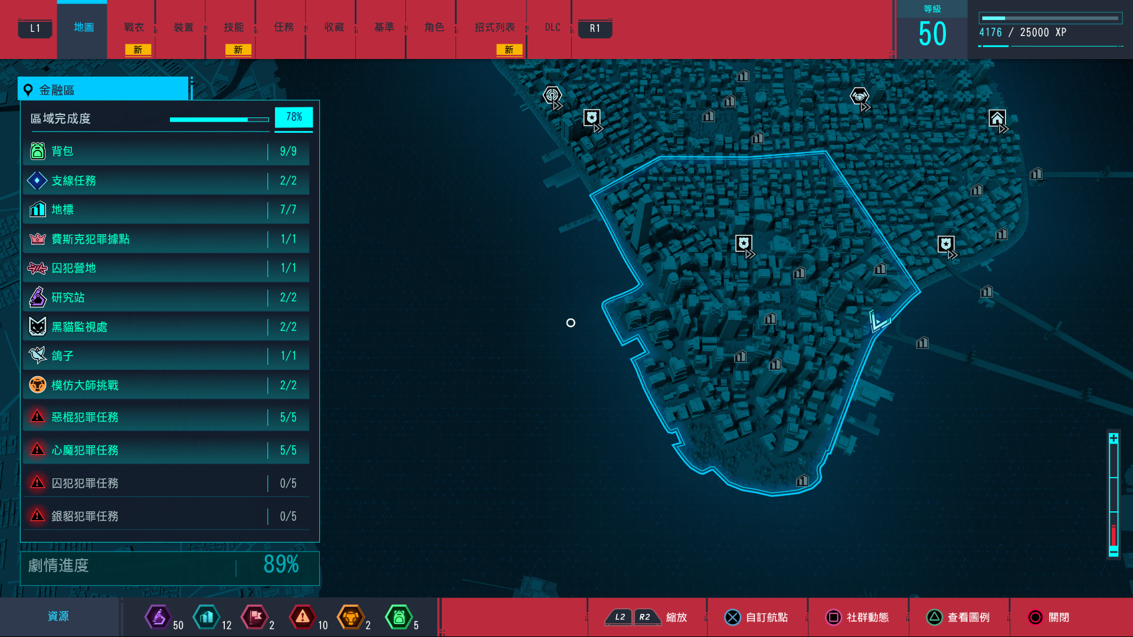The width and height of the screenshot is (1133, 637).
Task: Select the pigeon icon in 鴿子 row
Action: (38, 356)
